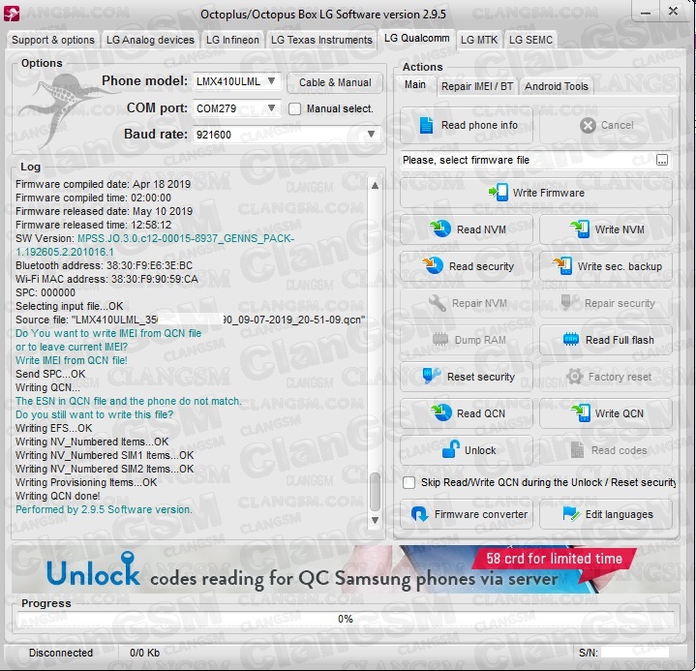Click the Write sec. backup icon

tap(562, 265)
